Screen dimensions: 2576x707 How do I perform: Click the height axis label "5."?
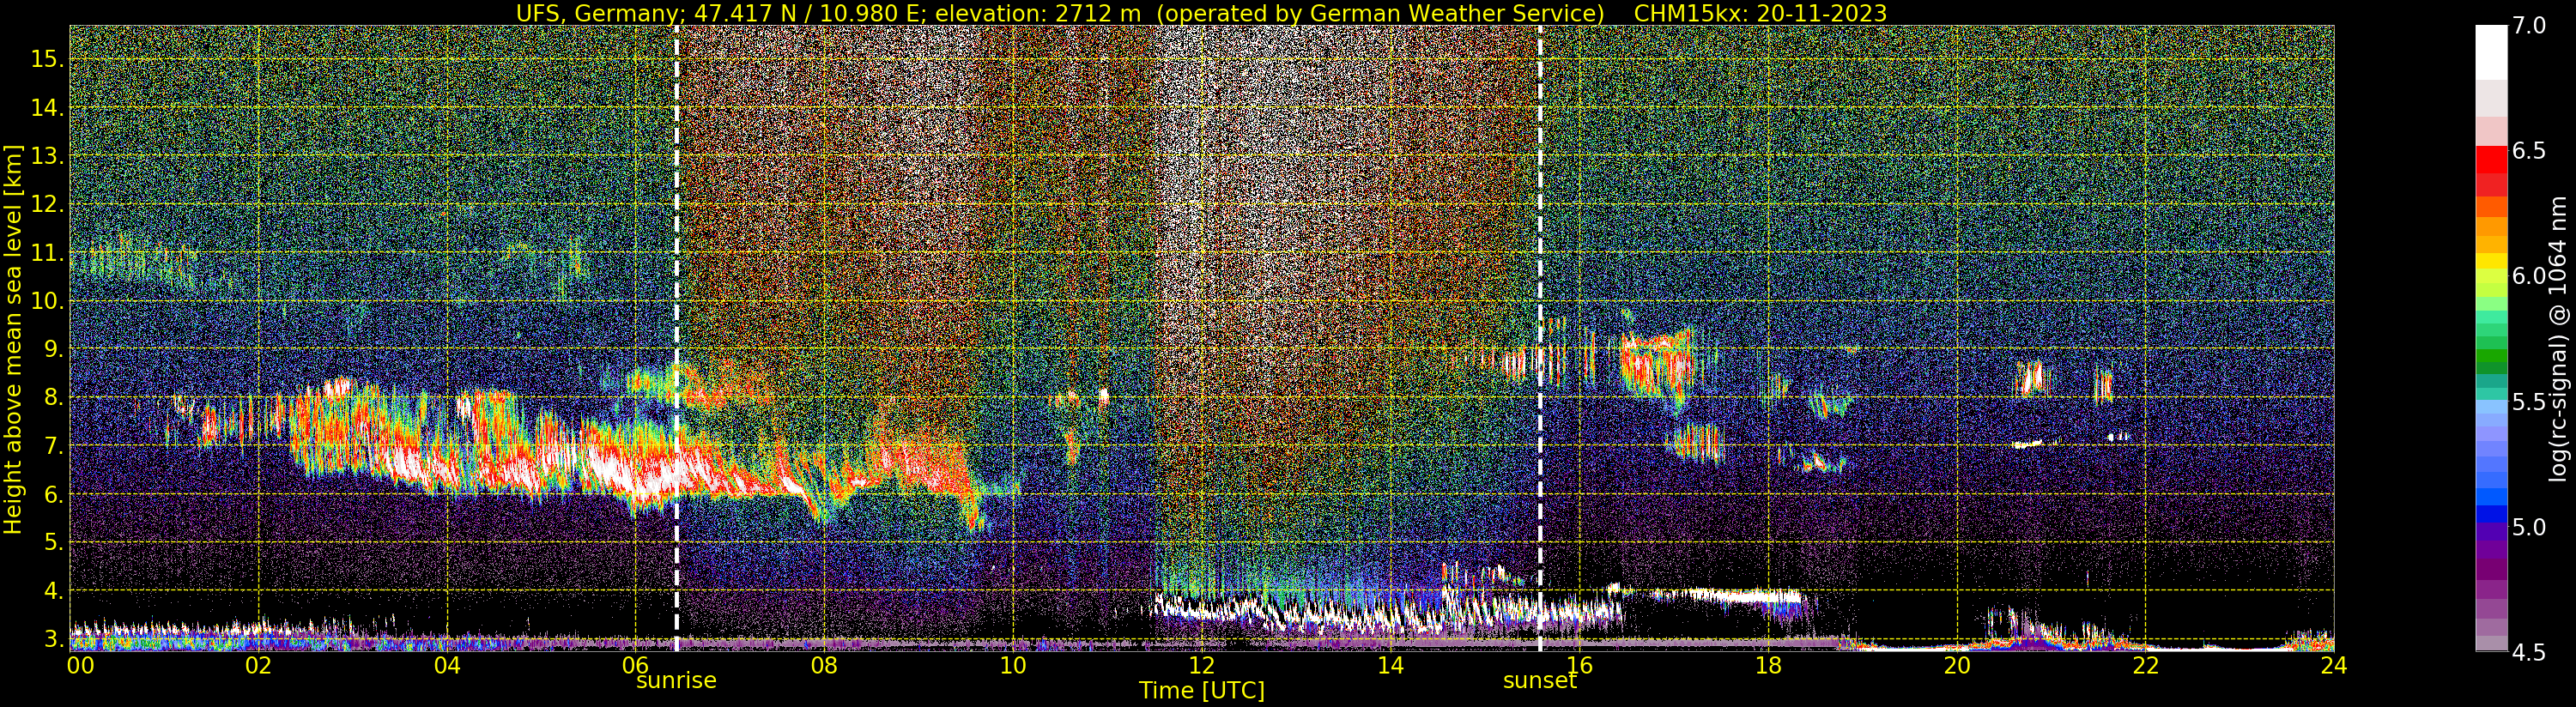(53, 542)
